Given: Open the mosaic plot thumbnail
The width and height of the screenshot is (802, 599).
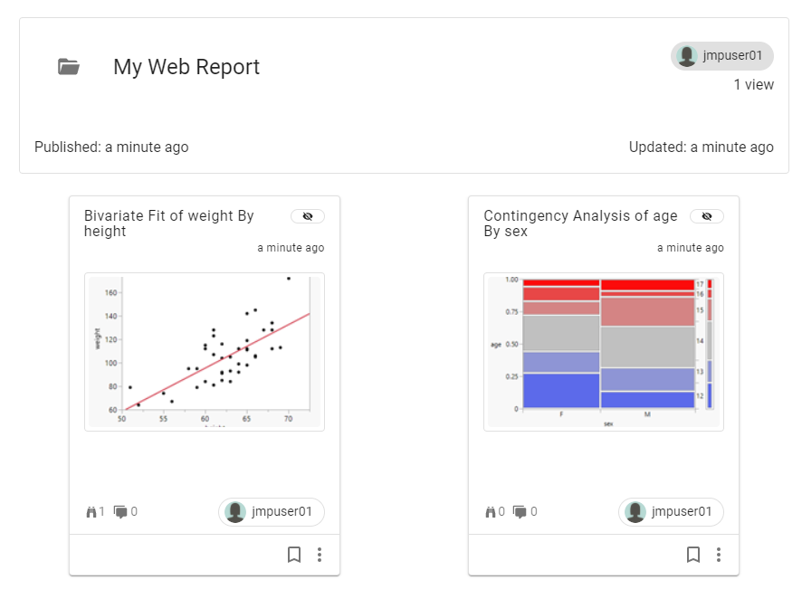Looking at the screenshot, I should pos(604,351).
